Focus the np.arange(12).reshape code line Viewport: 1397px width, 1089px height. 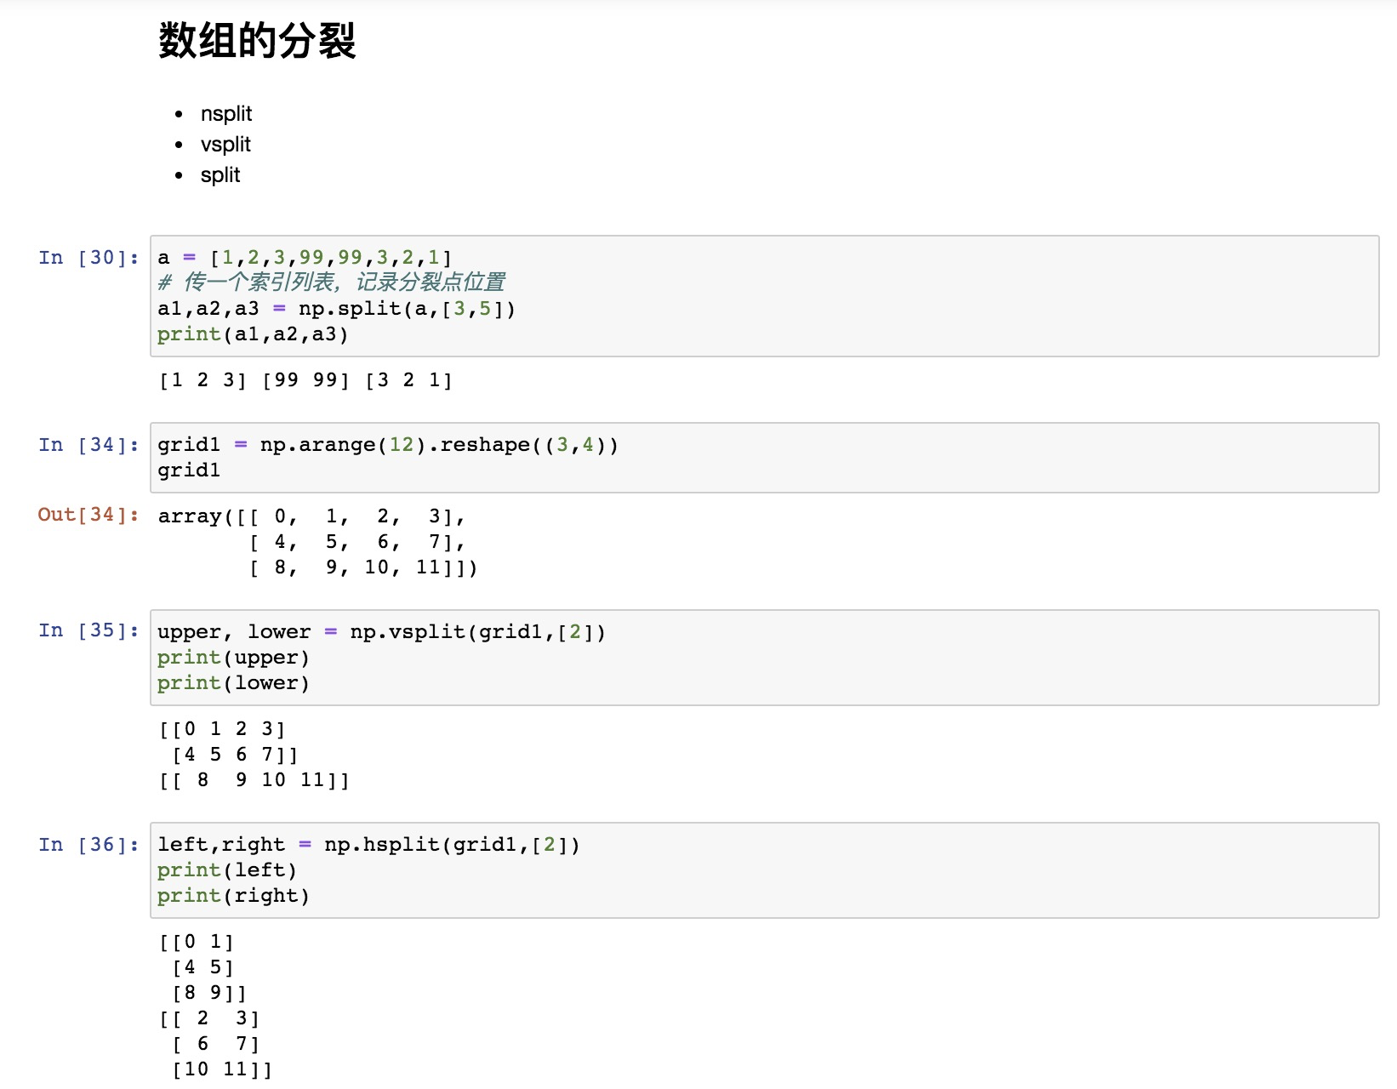[x=387, y=445]
